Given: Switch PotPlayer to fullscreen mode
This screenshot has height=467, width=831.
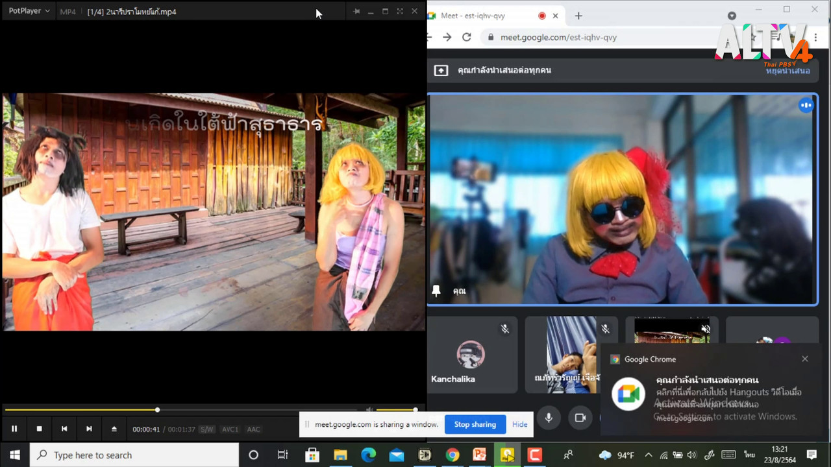Looking at the screenshot, I should pos(400,12).
